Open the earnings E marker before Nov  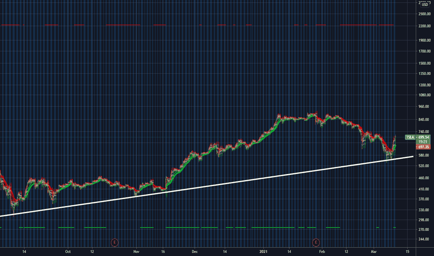115,243
